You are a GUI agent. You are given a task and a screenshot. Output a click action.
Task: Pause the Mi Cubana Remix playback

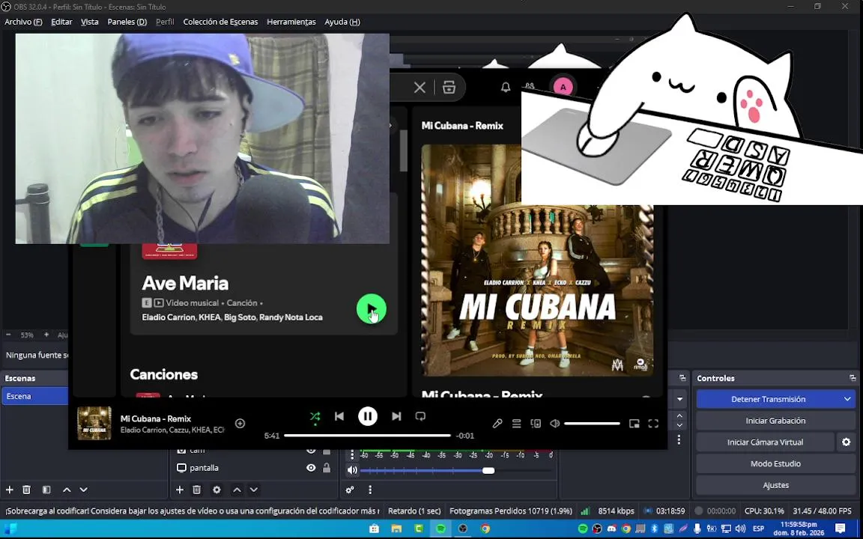click(368, 416)
